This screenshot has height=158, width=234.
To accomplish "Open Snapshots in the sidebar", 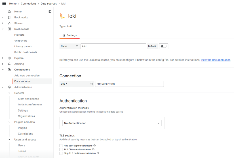I will (21, 40).
